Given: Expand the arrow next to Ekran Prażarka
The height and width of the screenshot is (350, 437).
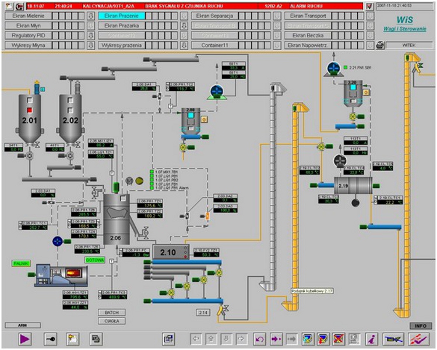Looking at the screenshot, I should (x=184, y=26).
